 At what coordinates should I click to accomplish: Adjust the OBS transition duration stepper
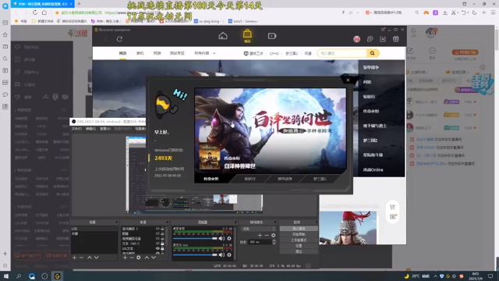click(274, 242)
